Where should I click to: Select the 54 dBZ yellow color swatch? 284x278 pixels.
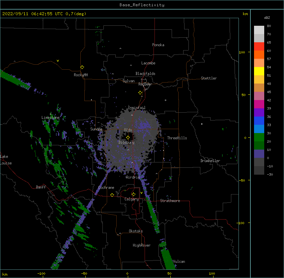click(259, 71)
